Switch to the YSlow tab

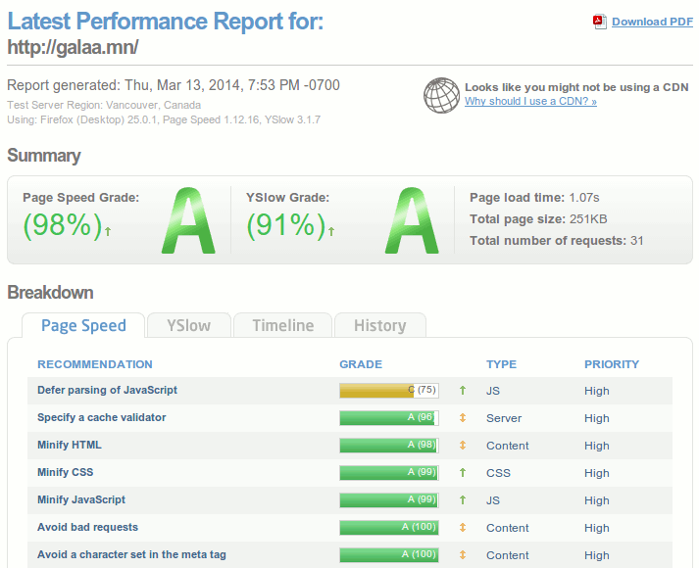[x=188, y=326]
